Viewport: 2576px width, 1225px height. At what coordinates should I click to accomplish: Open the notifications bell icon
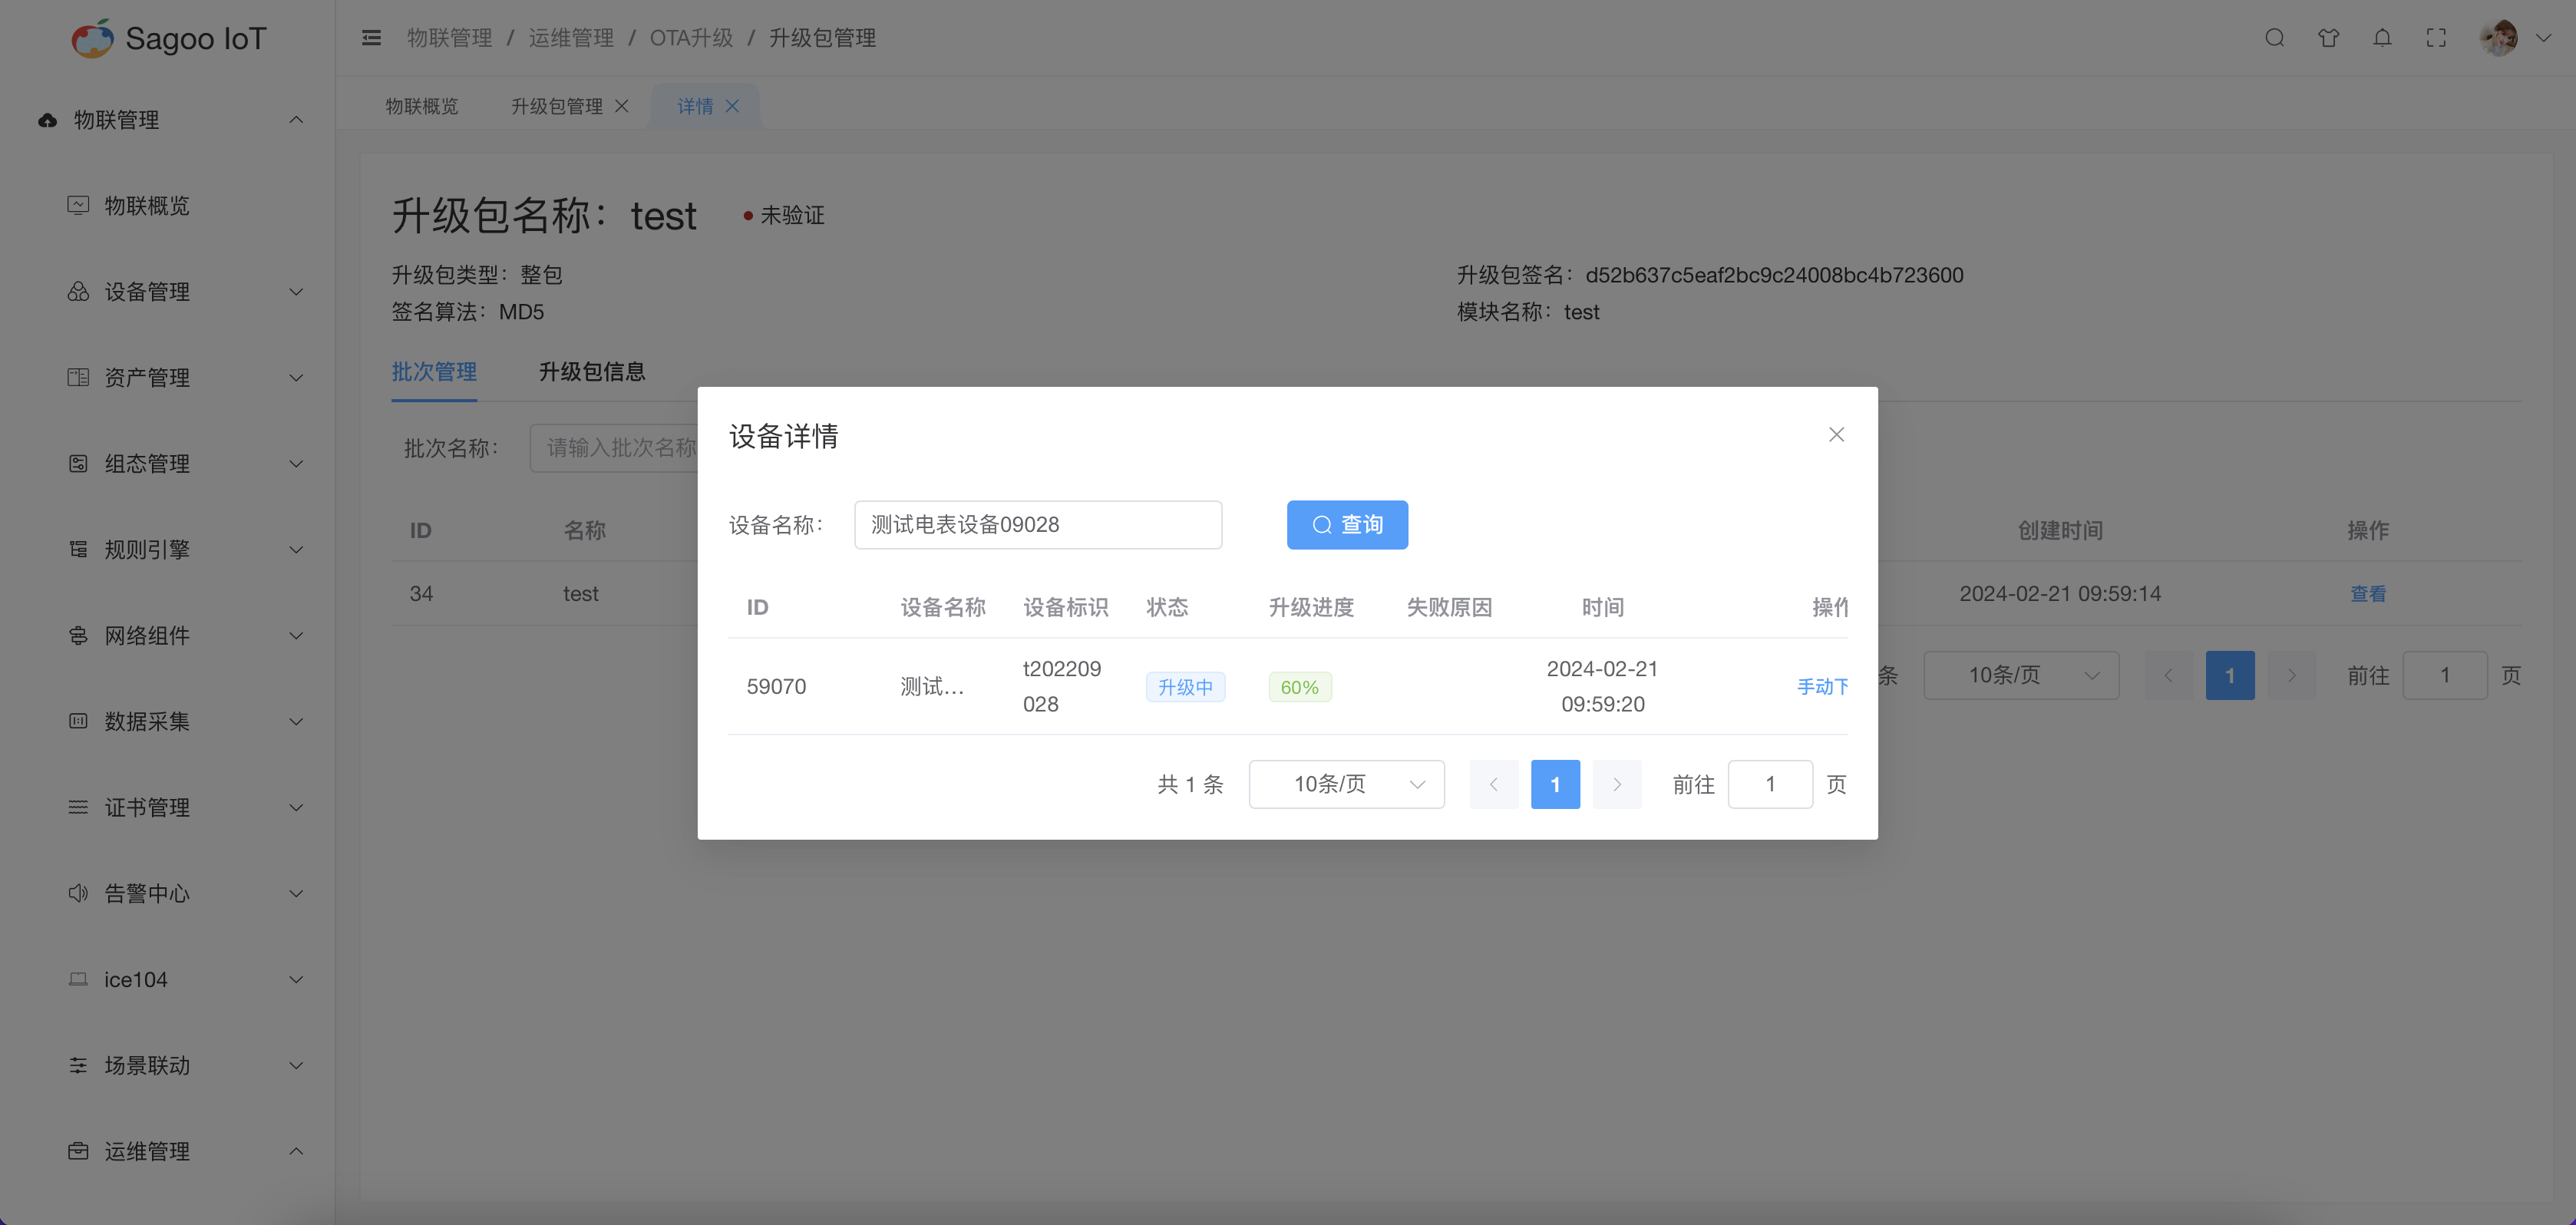pos(2382,38)
